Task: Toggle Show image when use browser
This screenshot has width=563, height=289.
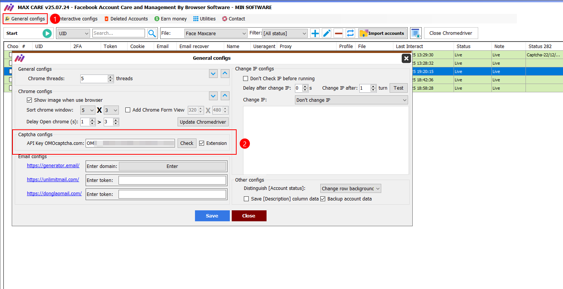Action: coord(29,100)
